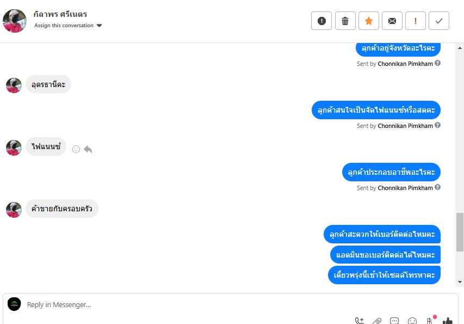Click the scrollbar up arrow in chat
This screenshot has height=324, width=464.
tap(460, 48)
